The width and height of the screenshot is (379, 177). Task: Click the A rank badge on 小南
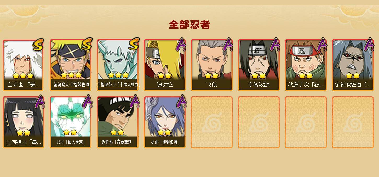[181, 102]
